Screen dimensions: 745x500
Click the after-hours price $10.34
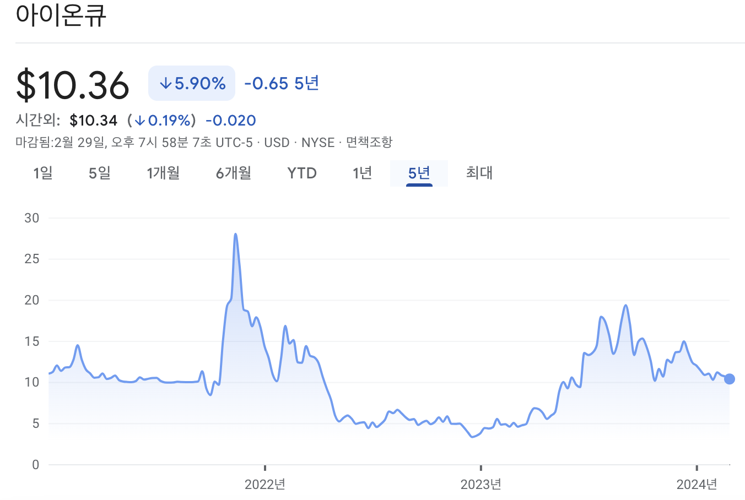[94, 120]
